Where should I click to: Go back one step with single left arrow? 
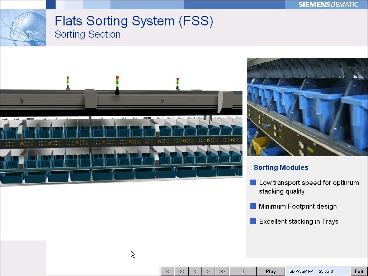[x=195, y=271]
